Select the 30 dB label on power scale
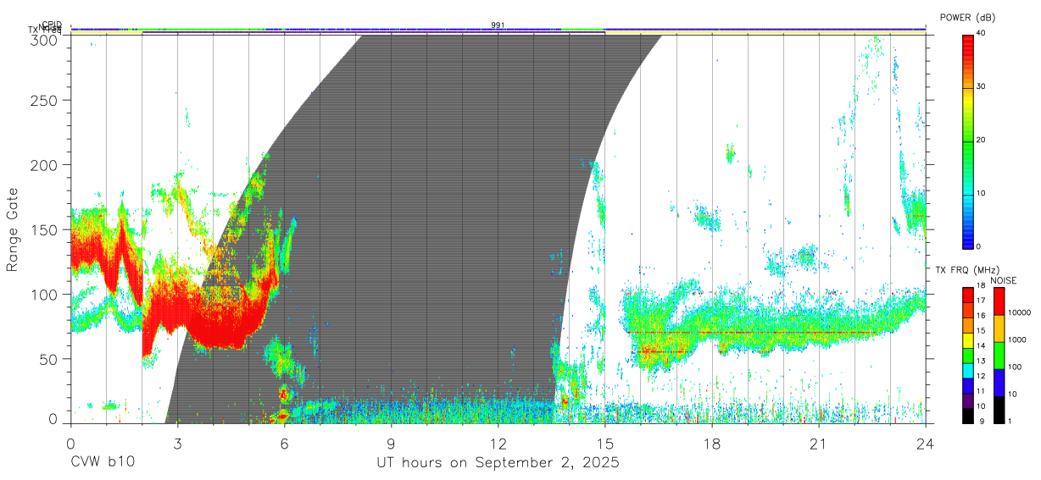Image resolution: width=1041 pixels, height=480 pixels. tap(982, 86)
